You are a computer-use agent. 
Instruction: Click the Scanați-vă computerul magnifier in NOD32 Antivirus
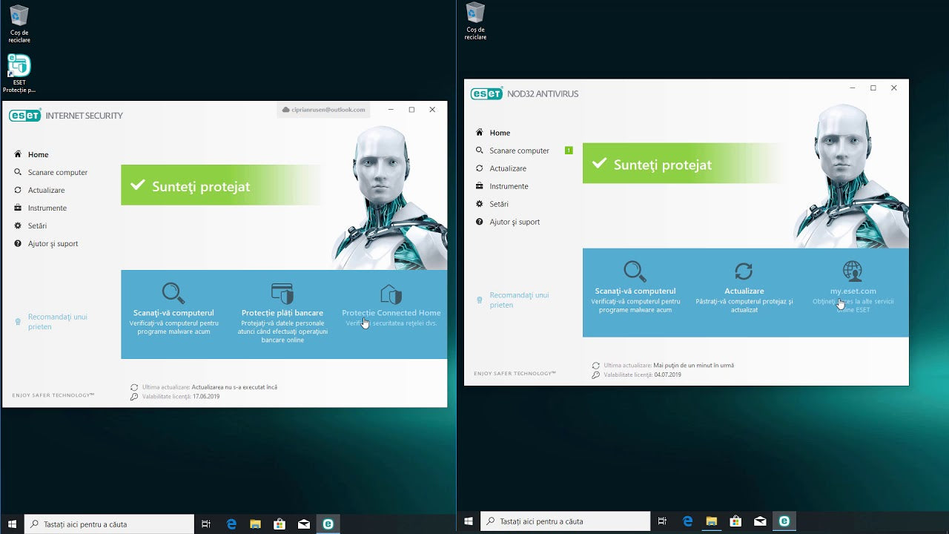click(x=635, y=271)
